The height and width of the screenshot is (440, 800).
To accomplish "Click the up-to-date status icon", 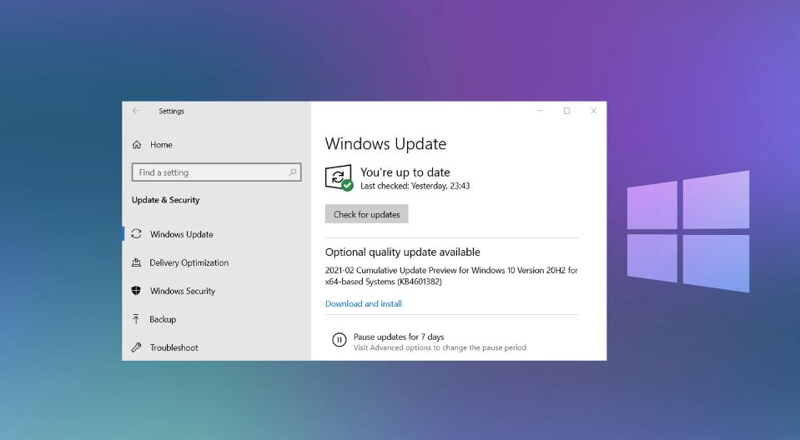I will [x=340, y=178].
